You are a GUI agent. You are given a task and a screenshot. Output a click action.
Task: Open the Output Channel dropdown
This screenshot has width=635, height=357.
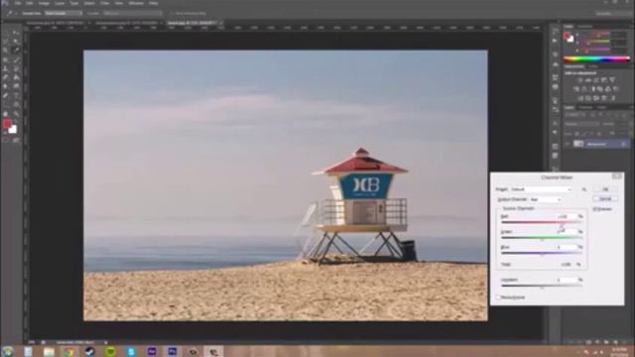coord(546,199)
